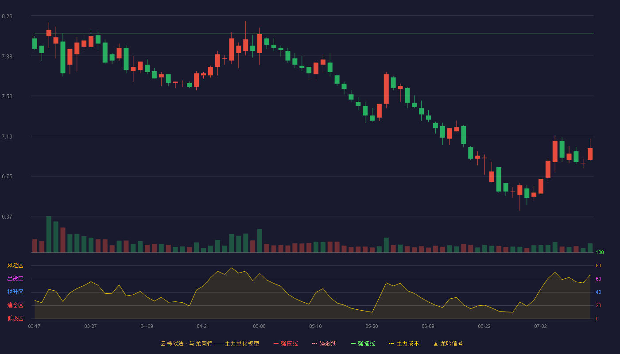Screen dimensions: 620x354
Task: Toggle the 主力成本 legend entry
Action: coord(404,343)
